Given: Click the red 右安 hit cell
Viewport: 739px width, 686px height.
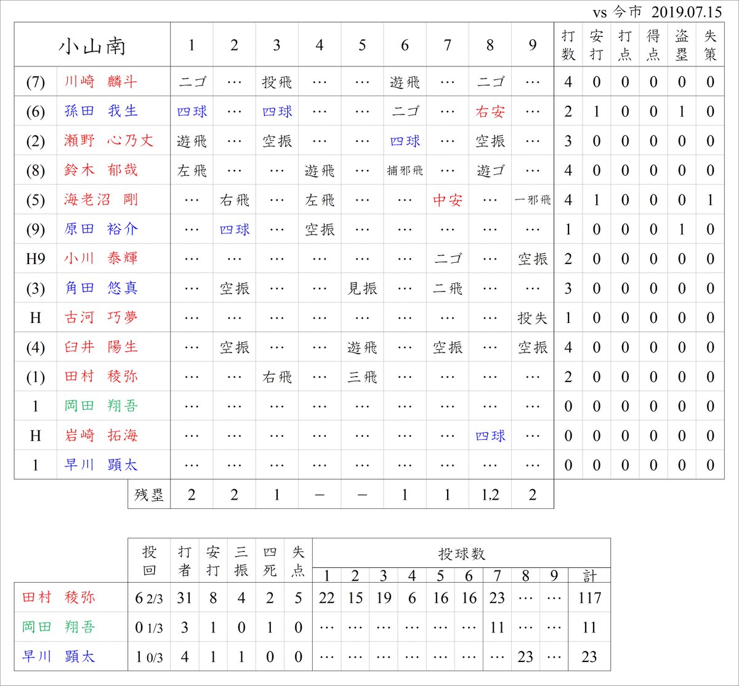Looking at the screenshot, I should 490,111.
